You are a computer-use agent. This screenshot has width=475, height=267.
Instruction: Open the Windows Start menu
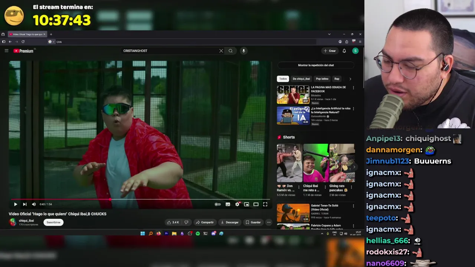pos(142,234)
